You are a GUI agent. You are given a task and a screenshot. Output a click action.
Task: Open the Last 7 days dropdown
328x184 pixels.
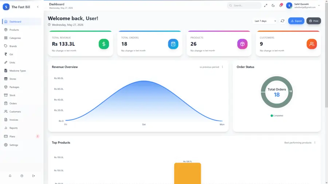(265, 21)
